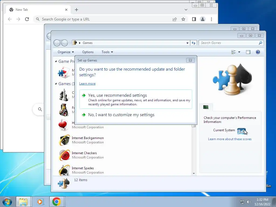Close the New Tab in Chrome
This screenshot has width=276, height=207.
coord(66,10)
